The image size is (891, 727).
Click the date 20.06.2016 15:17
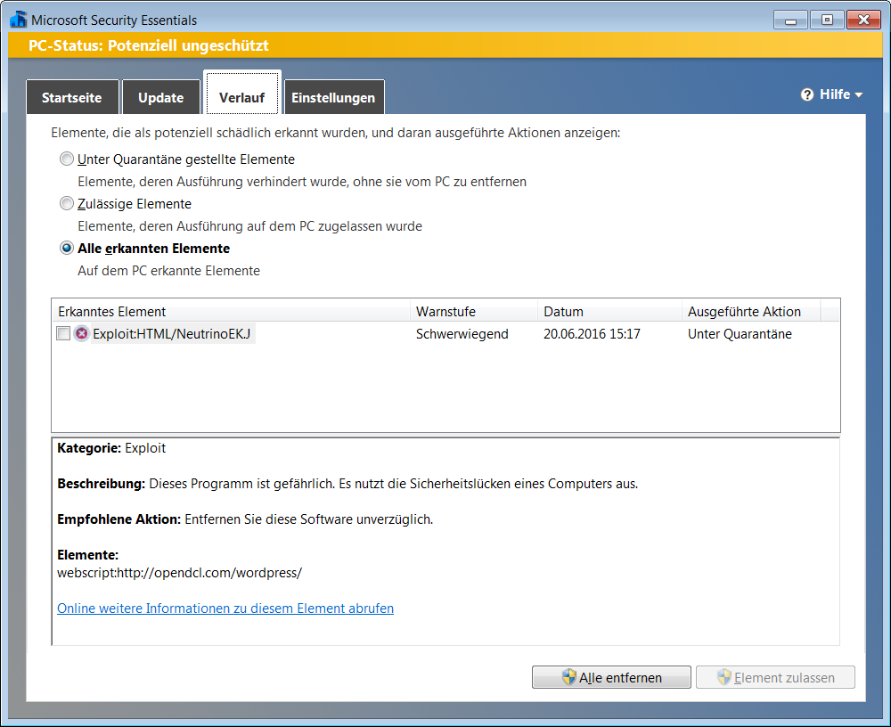[592, 334]
